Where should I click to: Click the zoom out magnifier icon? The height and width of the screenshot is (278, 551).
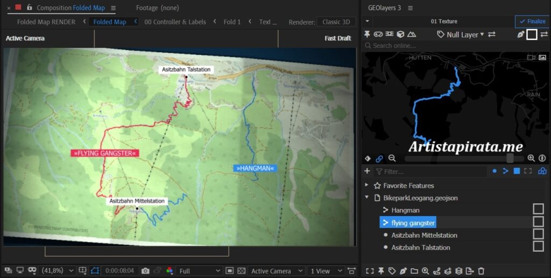tap(392, 158)
